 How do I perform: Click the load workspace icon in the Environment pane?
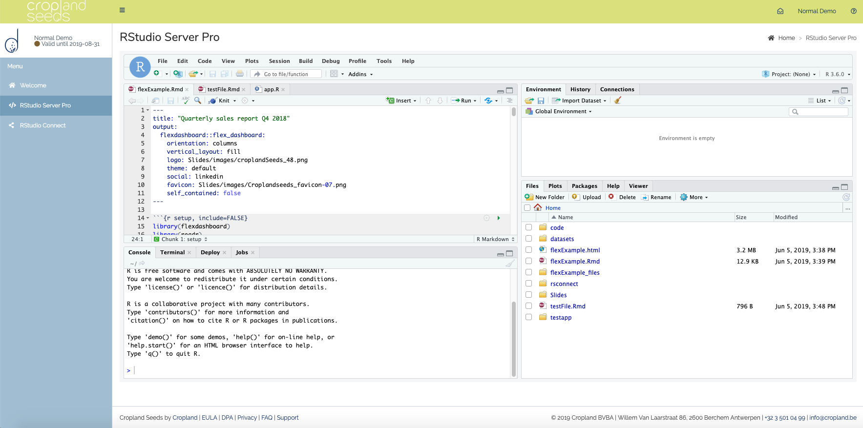(529, 101)
